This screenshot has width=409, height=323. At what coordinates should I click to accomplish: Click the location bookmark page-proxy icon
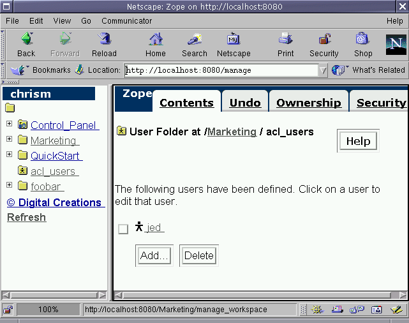pos(79,70)
